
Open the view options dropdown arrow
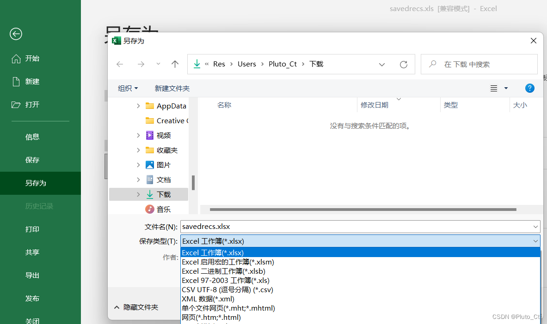tap(506, 89)
